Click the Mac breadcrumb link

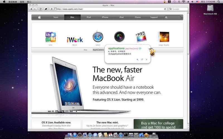(x=86, y=50)
